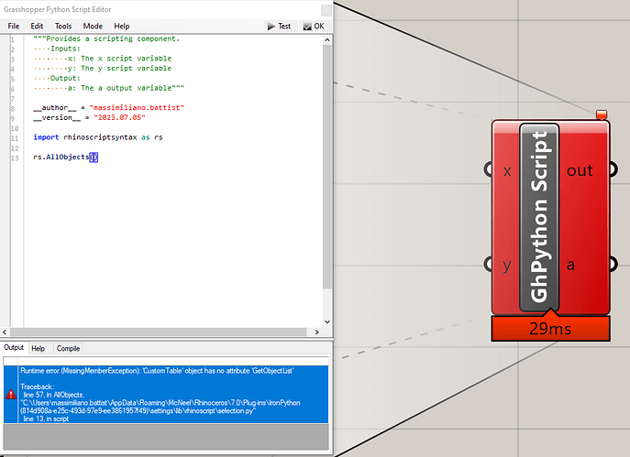Click the OK checkmark icon
This screenshot has height=457, width=630.
point(307,27)
